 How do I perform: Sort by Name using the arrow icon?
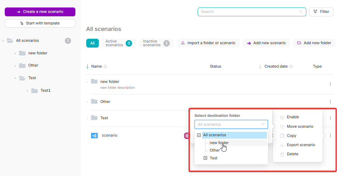pyautogui.click(x=88, y=66)
